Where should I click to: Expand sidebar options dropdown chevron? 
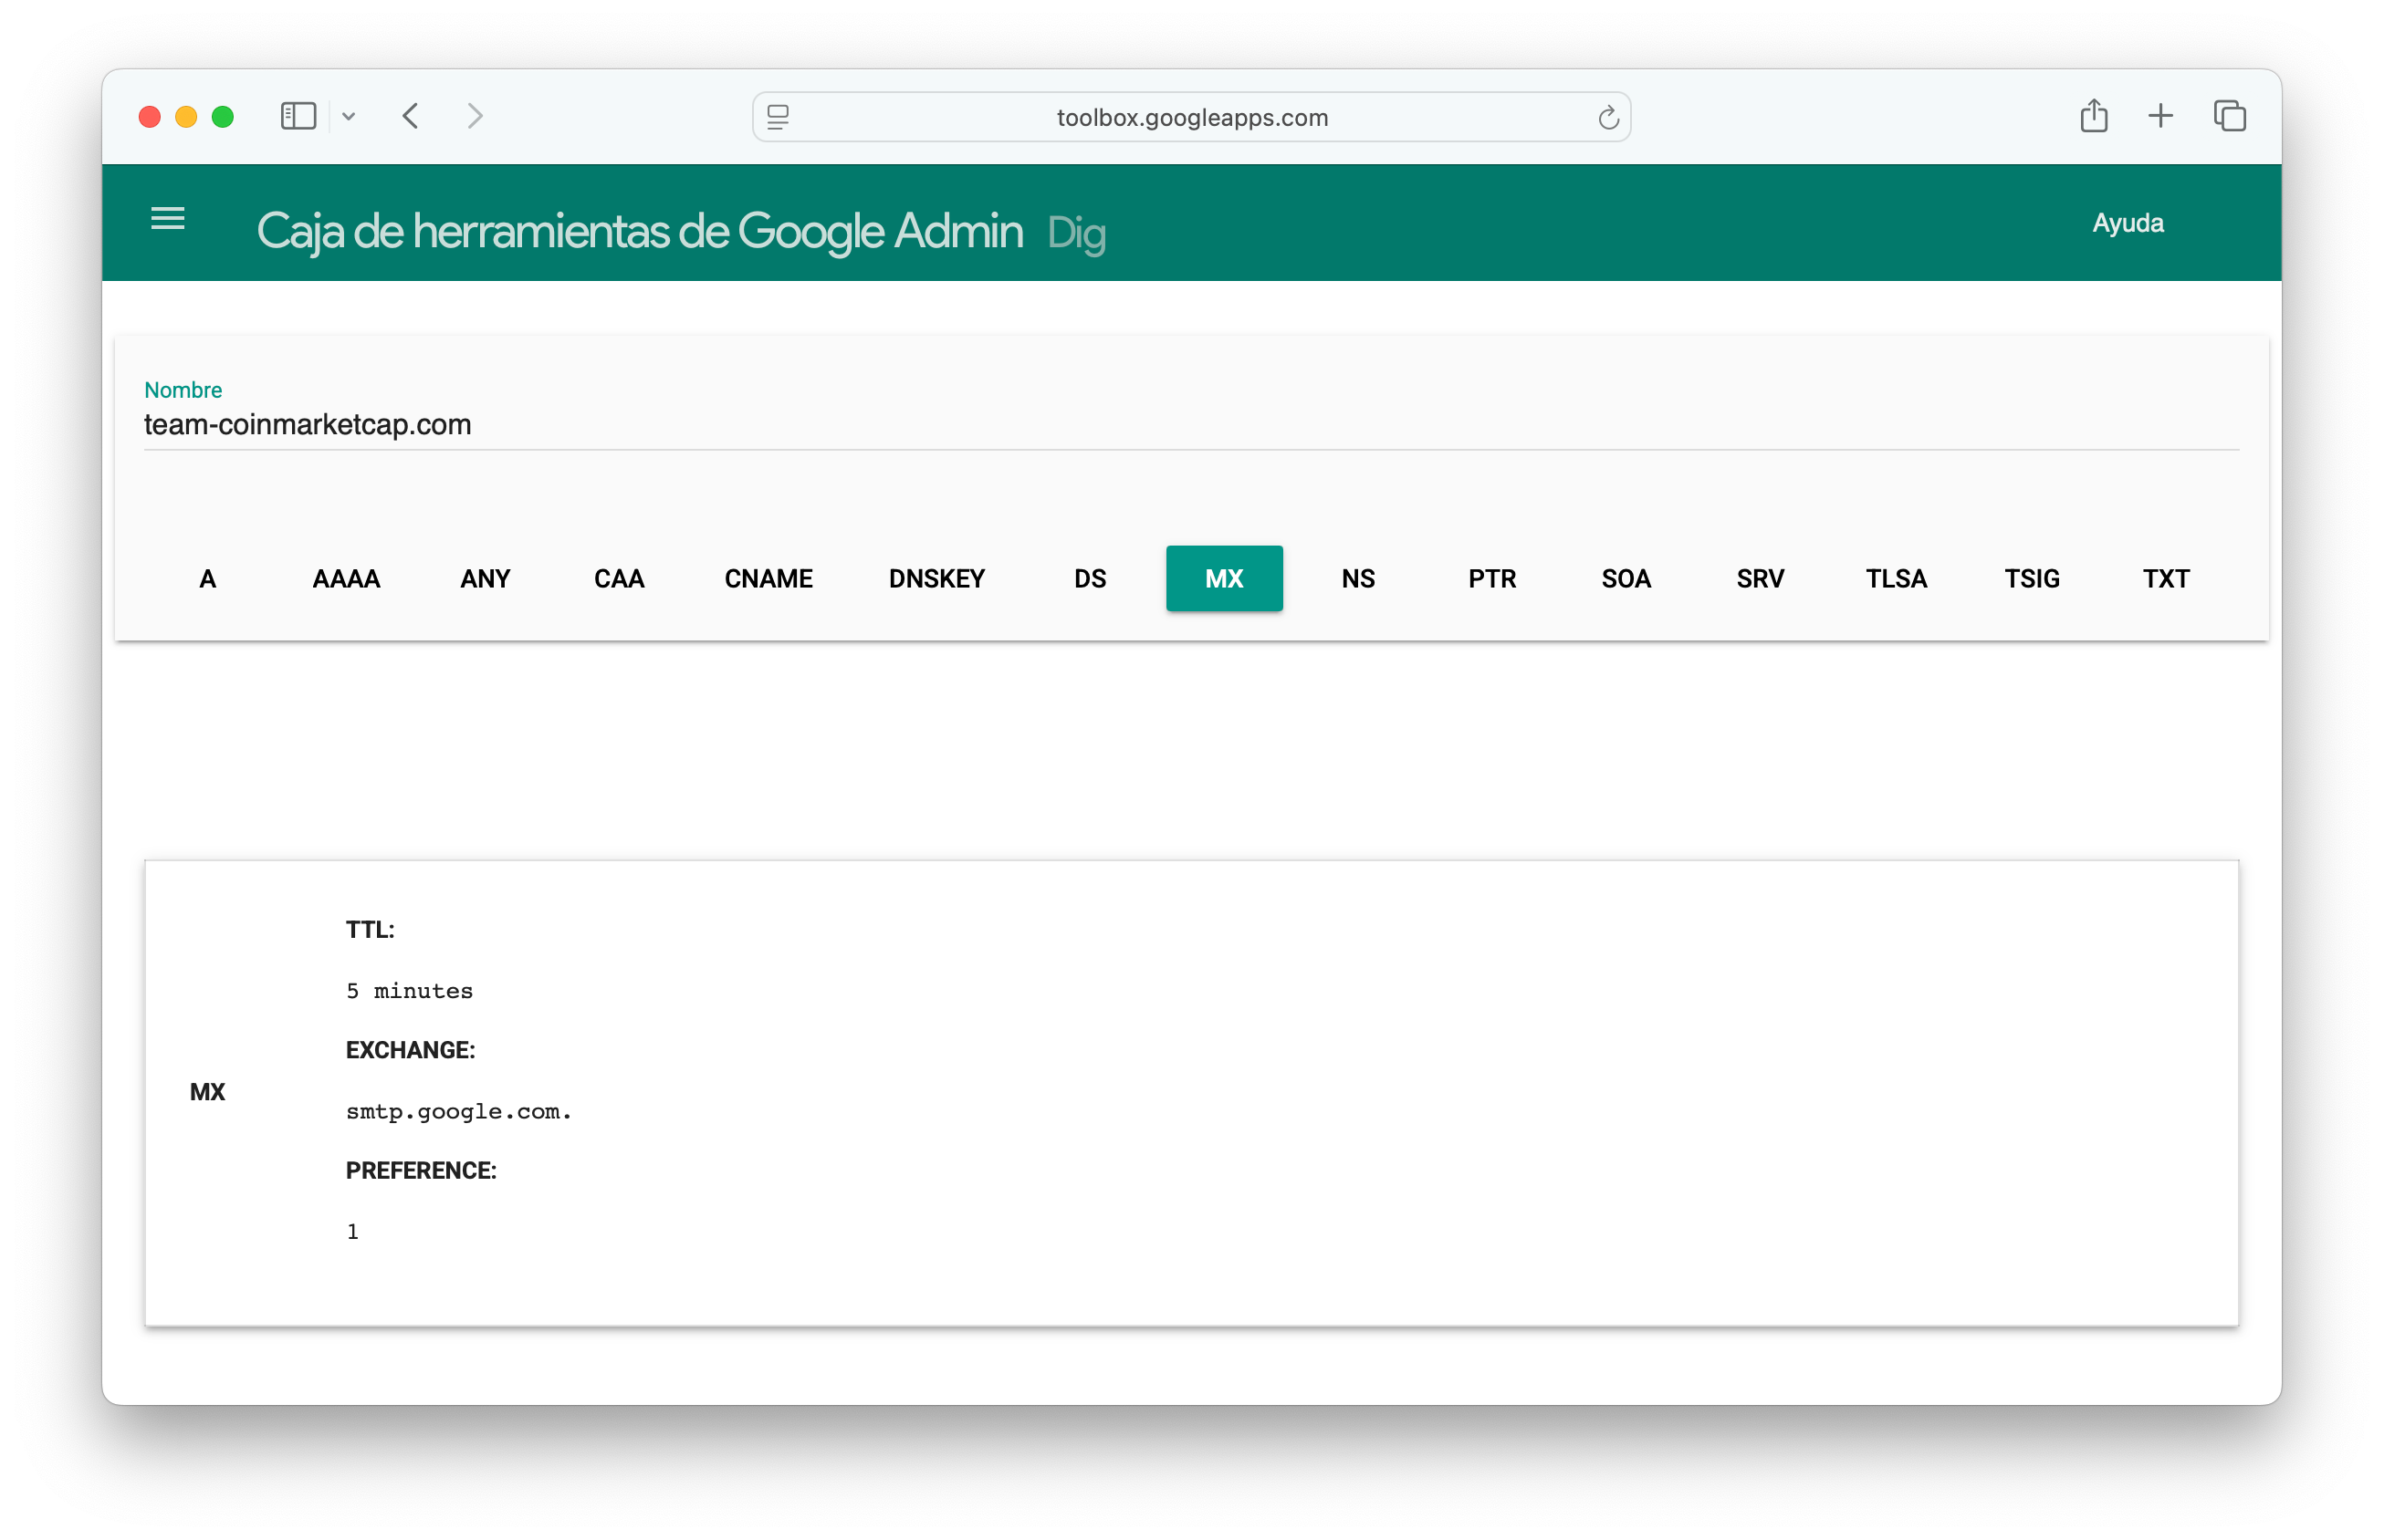tap(348, 117)
